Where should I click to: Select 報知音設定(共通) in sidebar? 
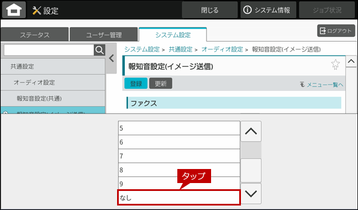[53, 98]
